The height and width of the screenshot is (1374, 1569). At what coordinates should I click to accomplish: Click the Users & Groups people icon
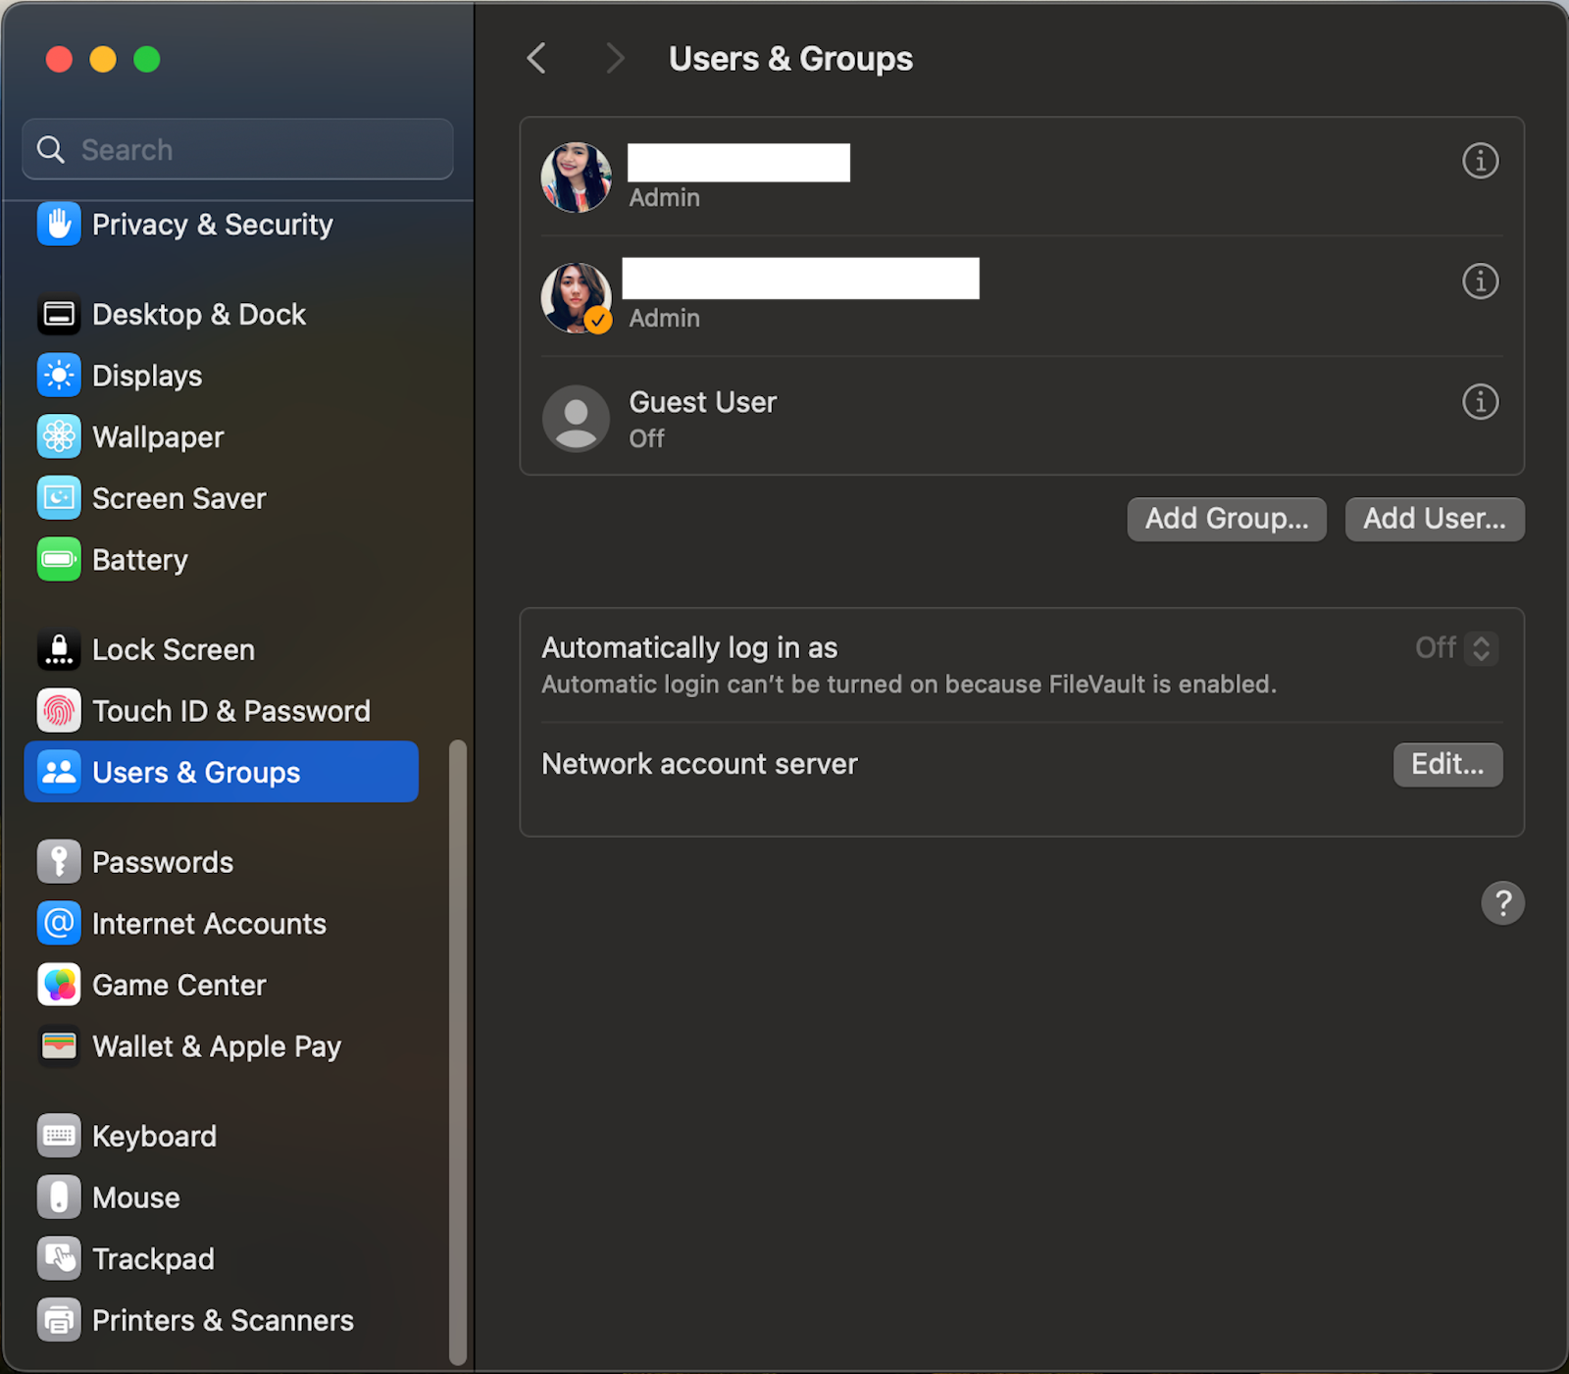[x=59, y=772]
